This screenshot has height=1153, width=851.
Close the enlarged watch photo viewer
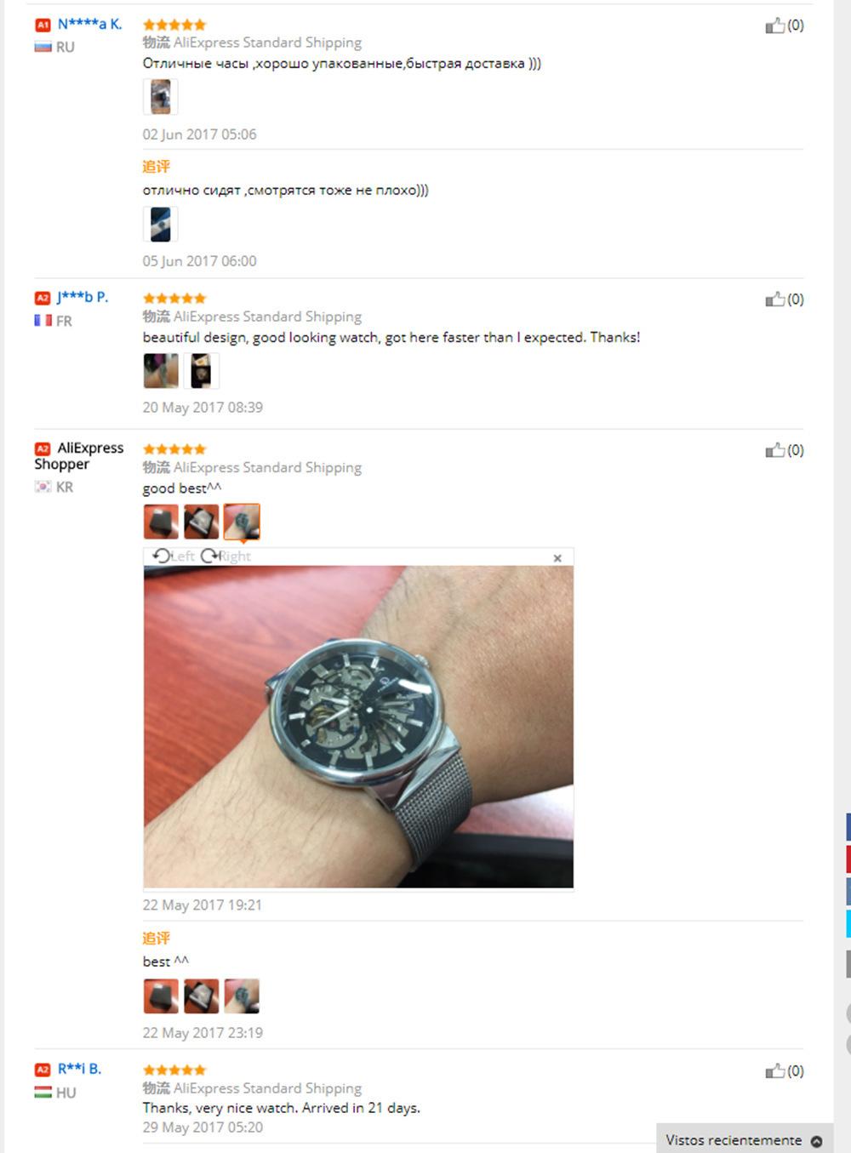pos(557,558)
